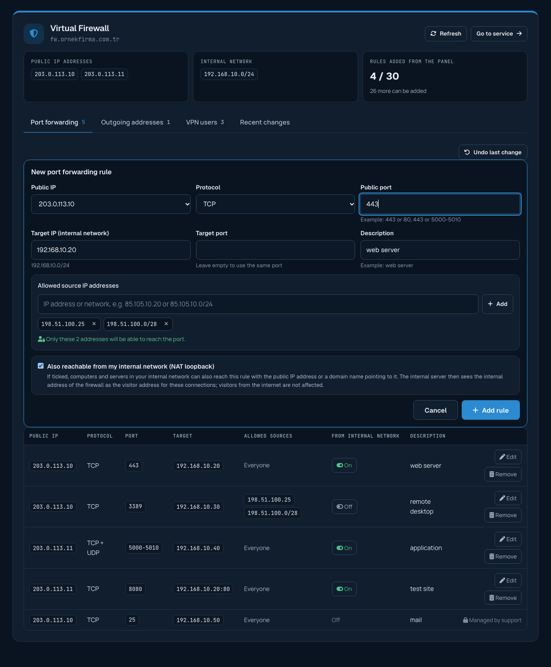Click Add button for source IP
The width and height of the screenshot is (551, 667).
498,304
